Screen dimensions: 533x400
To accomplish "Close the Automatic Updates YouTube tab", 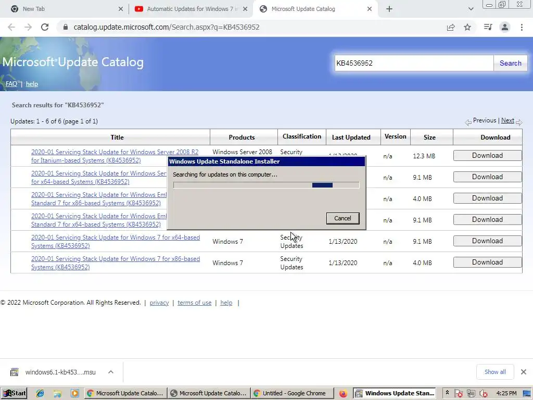I will (x=245, y=9).
